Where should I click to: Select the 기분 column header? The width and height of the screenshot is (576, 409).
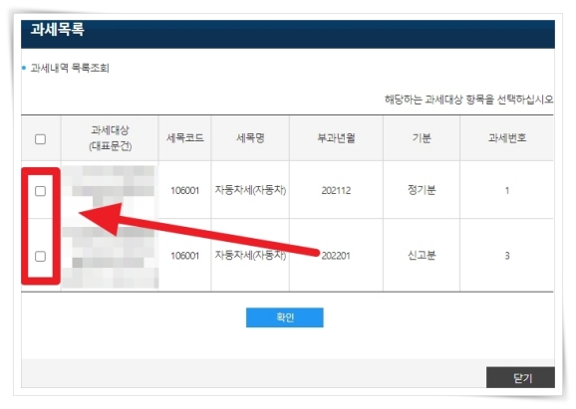422,138
